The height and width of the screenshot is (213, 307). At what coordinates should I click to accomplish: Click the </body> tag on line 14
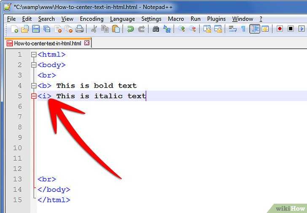(x=54, y=189)
